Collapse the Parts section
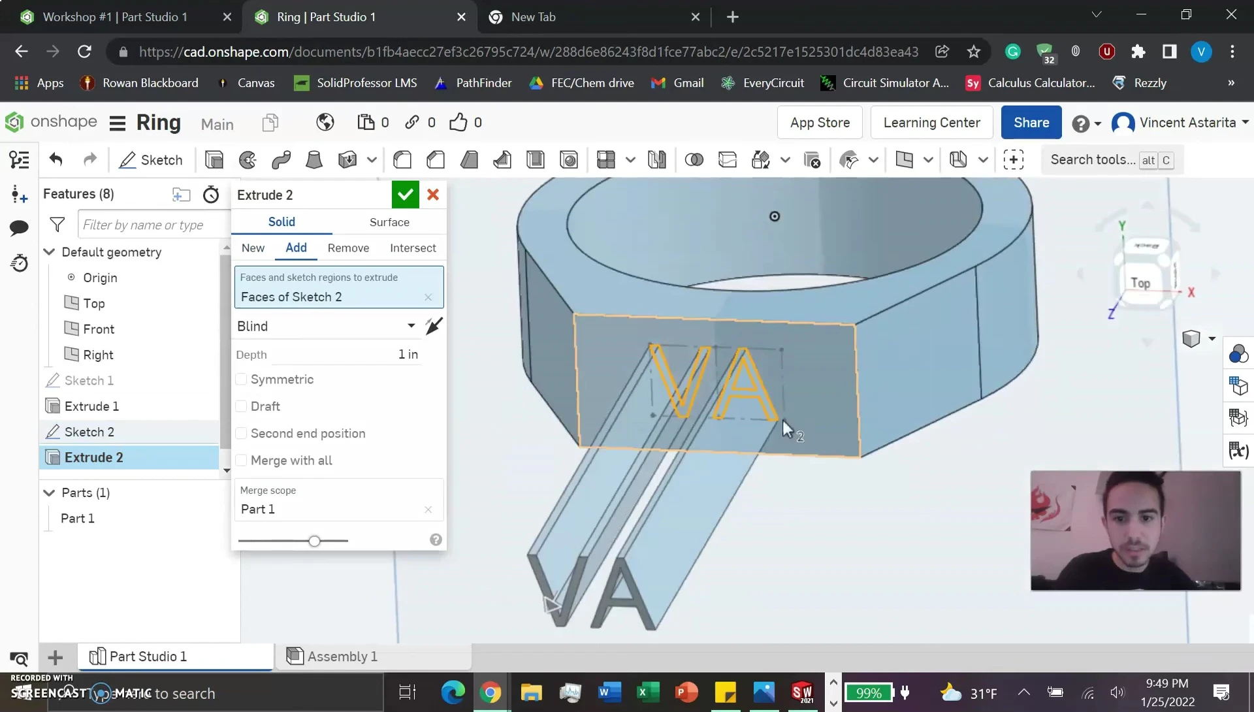Screen dimensions: 1254x712 pos(49,493)
